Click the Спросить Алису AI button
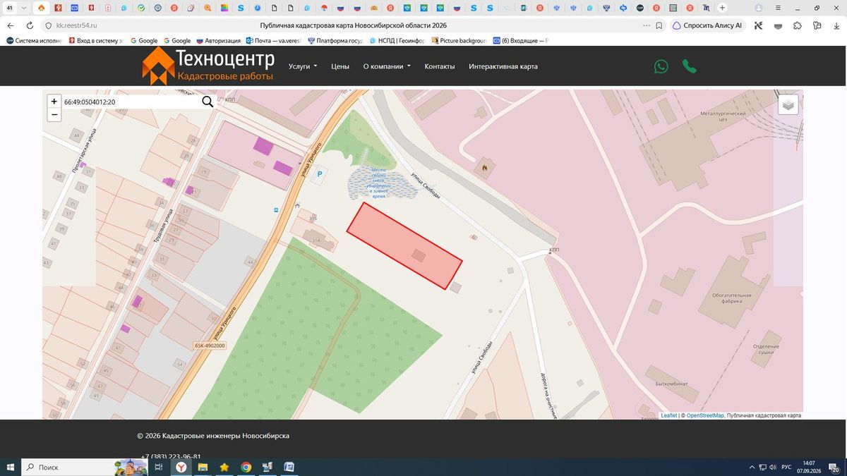The image size is (847, 476). 707,25
